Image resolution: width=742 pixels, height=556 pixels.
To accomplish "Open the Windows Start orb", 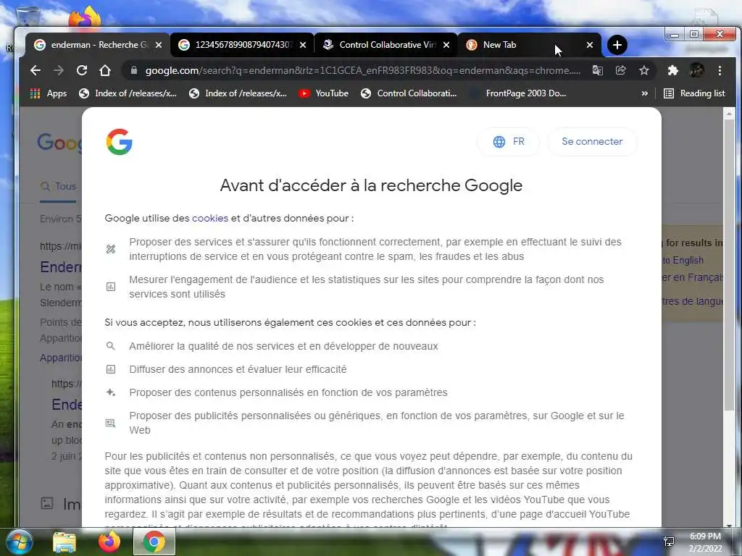I will [18, 542].
